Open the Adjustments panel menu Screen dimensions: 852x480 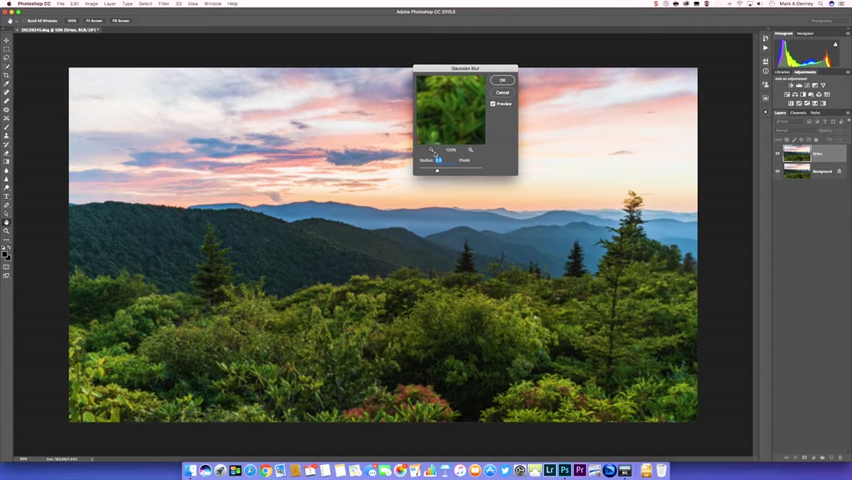tap(848, 72)
